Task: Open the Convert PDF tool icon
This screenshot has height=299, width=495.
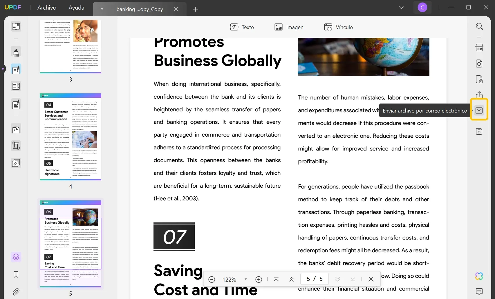Action: pos(479,64)
